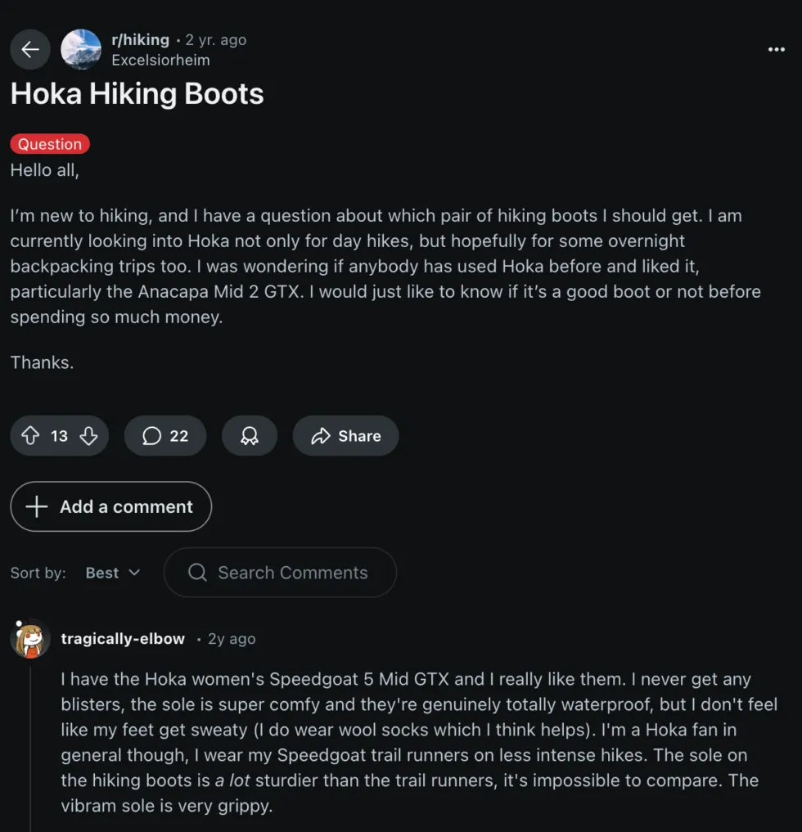802x832 pixels.
Task: Open the r/hiking community page
Action: [x=140, y=38]
